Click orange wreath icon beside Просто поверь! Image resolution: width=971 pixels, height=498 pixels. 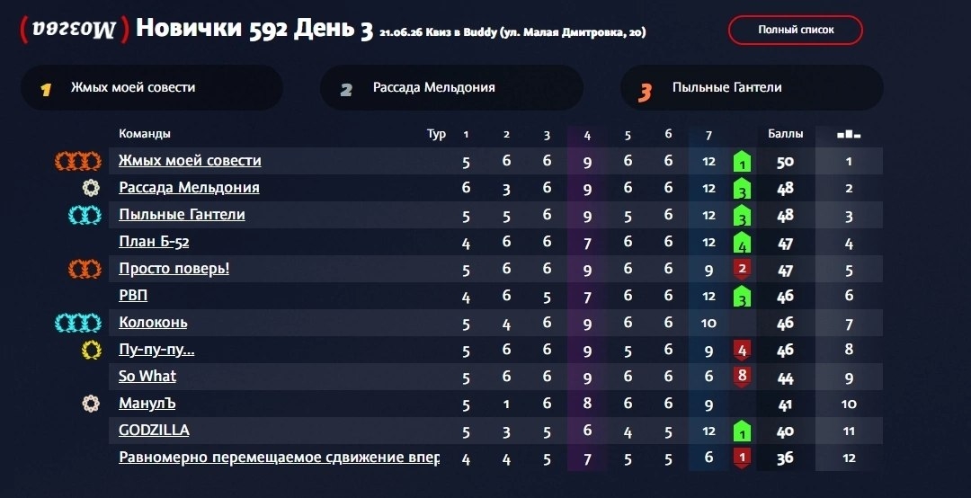85,269
